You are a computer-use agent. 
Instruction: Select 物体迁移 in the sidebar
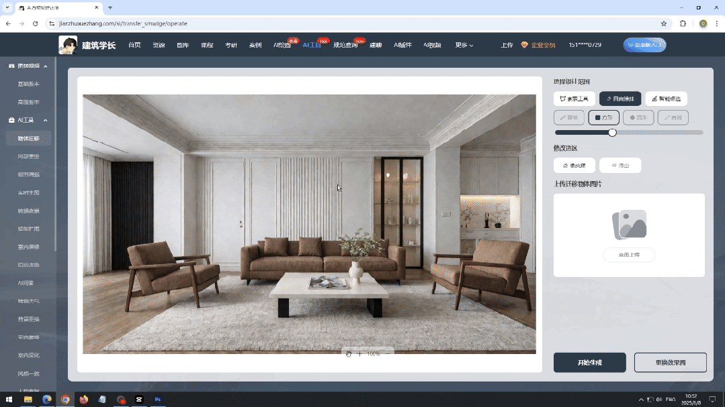(x=29, y=138)
